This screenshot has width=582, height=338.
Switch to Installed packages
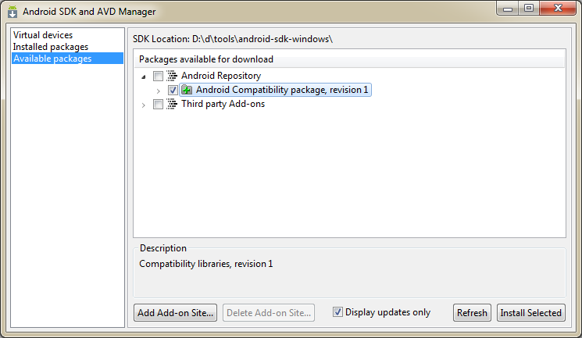click(51, 47)
